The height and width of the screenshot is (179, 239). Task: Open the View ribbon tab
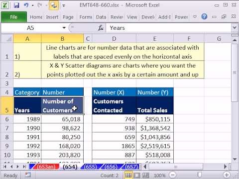point(132,17)
